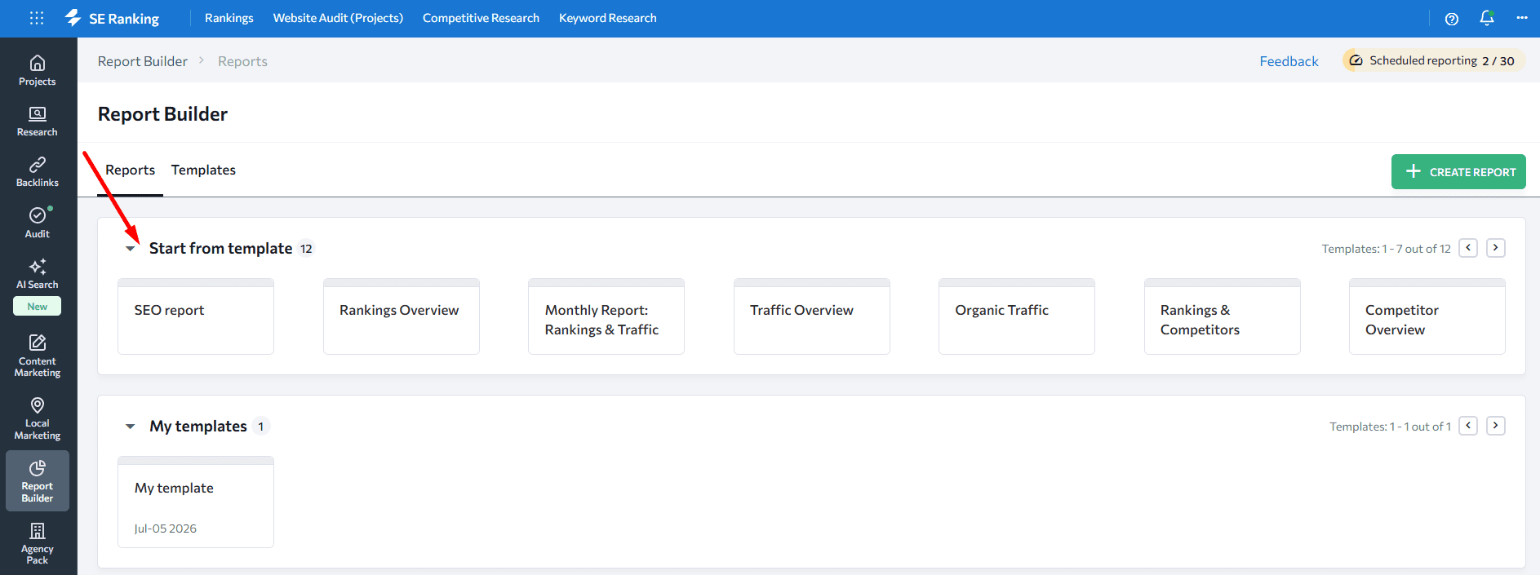Open Agency Pack in the sidebar
Screen dimensions: 1540x575
point(38,543)
